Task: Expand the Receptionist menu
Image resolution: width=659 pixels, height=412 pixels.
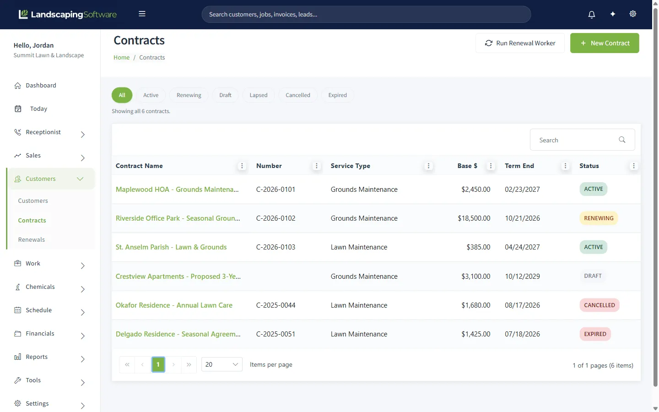Action: pyautogui.click(x=50, y=132)
